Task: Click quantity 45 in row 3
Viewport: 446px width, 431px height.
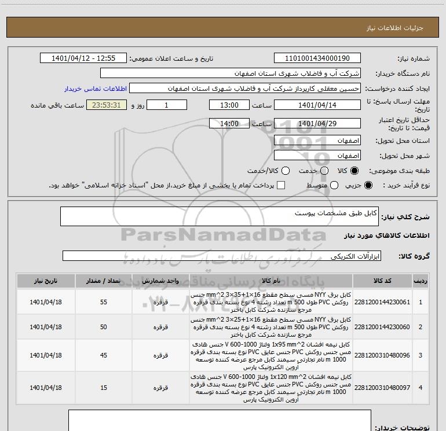Action: 104,355
